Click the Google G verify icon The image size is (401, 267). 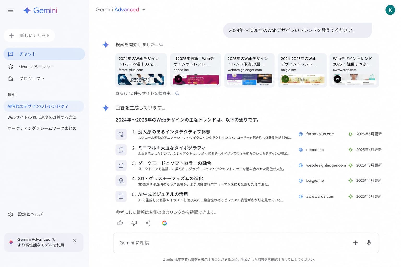pyautogui.click(x=164, y=223)
